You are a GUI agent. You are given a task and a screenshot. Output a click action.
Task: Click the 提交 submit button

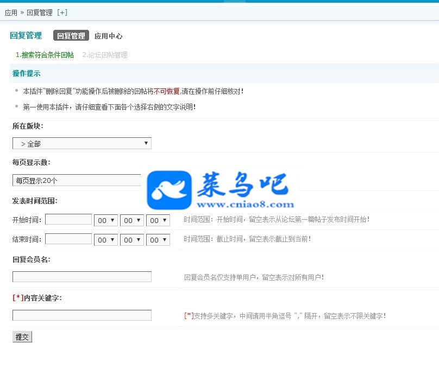[22, 337]
